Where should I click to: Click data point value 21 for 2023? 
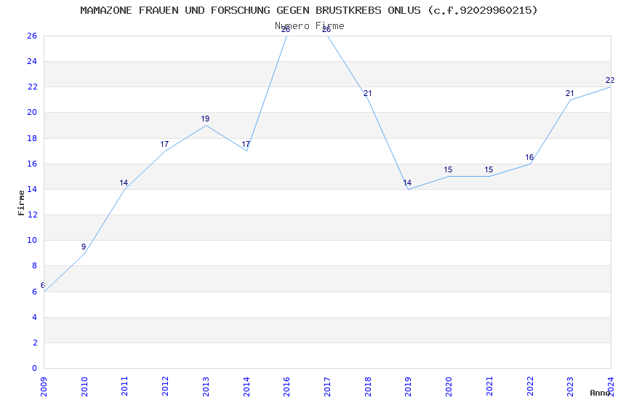pyautogui.click(x=569, y=93)
